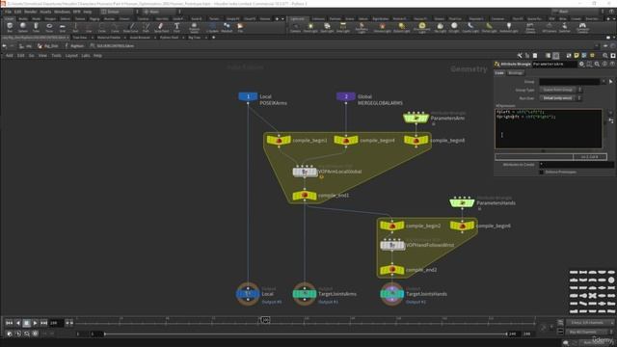Select the TargetJointsArms output node

pos(305,293)
